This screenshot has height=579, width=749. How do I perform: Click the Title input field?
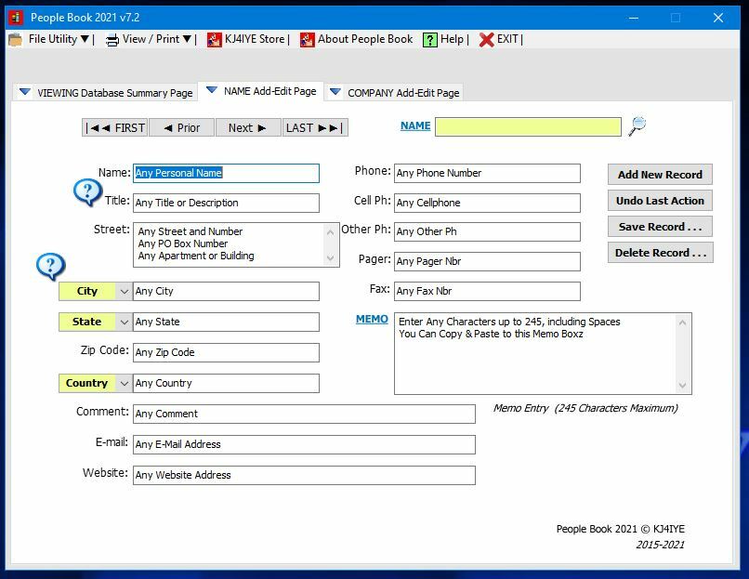click(x=226, y=203)
